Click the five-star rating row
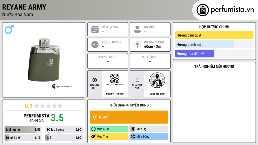The height and width of the screenshot is (145, 258). [48, 106]
